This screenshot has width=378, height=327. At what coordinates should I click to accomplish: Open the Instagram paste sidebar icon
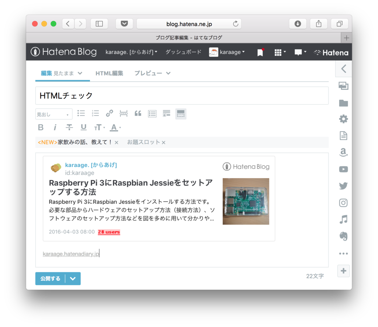(343, 203)
